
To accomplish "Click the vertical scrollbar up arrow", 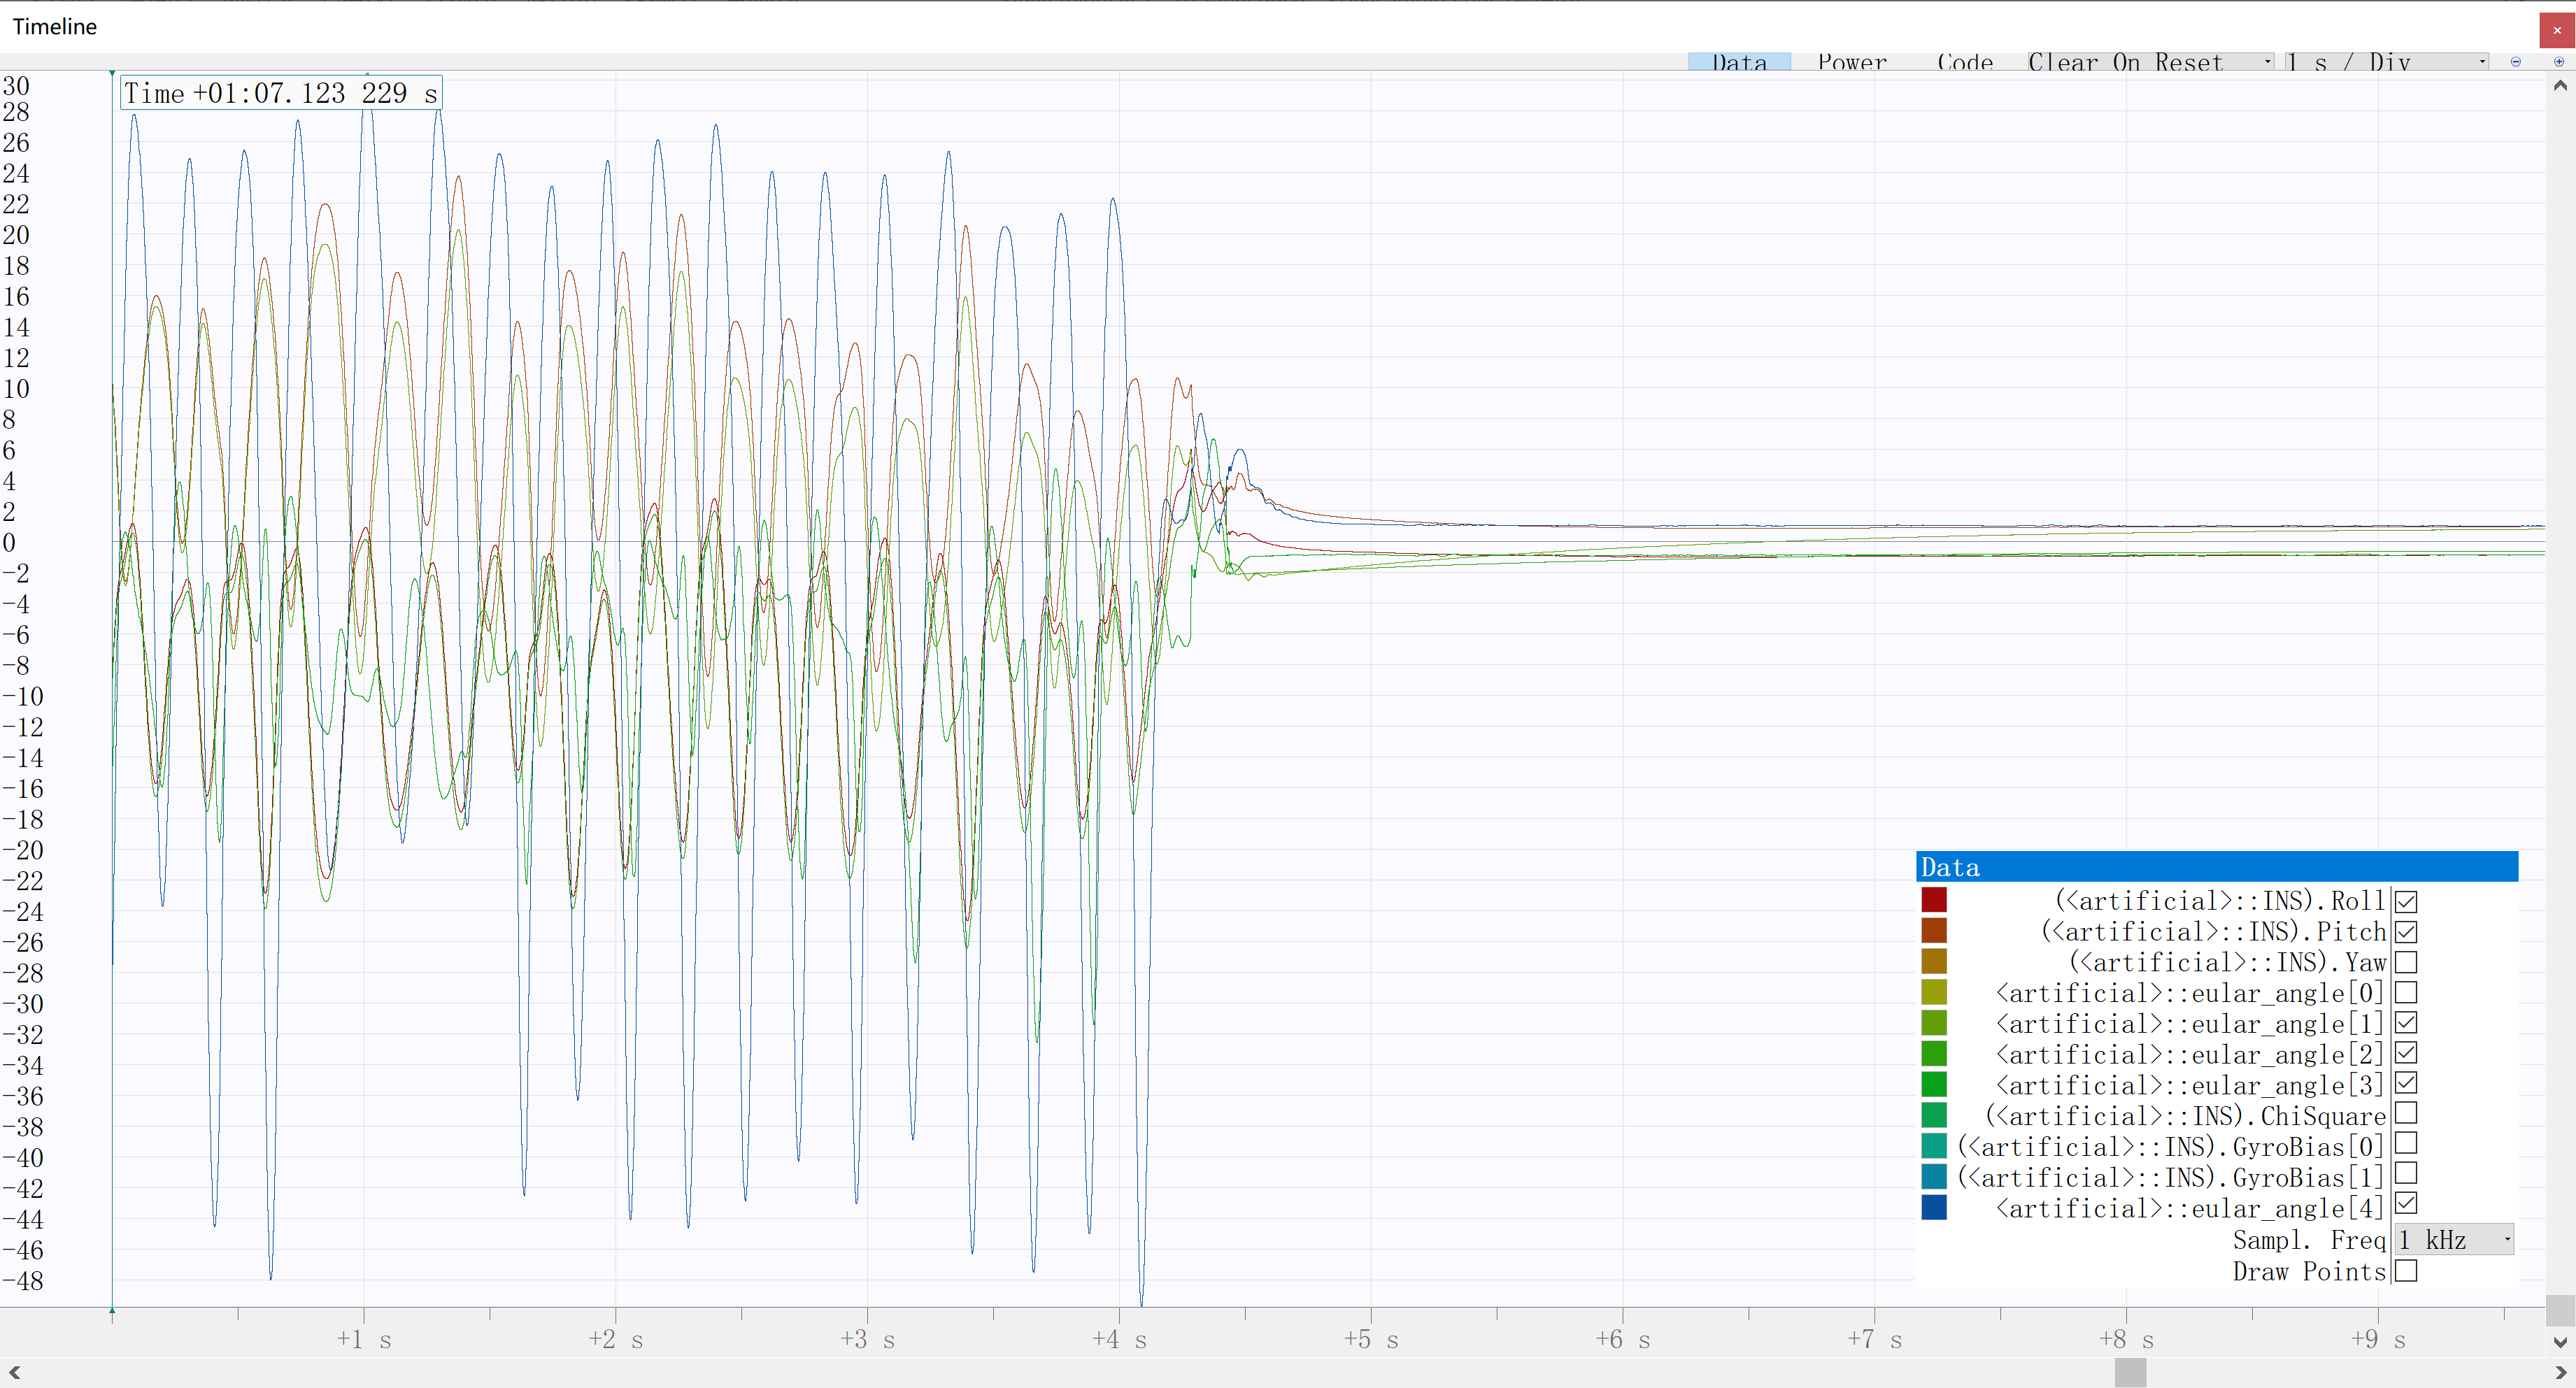I will [x=2560, y=86].
